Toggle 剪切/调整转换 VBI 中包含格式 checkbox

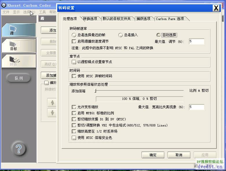[x=74, y=125]
